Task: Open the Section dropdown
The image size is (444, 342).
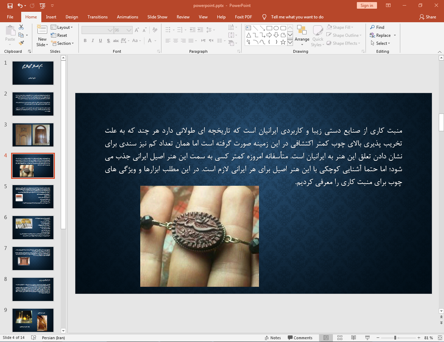Action: click(62, 43)
